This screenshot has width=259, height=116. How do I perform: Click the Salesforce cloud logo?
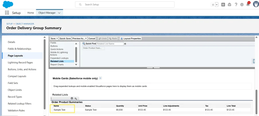coord(8,5)
